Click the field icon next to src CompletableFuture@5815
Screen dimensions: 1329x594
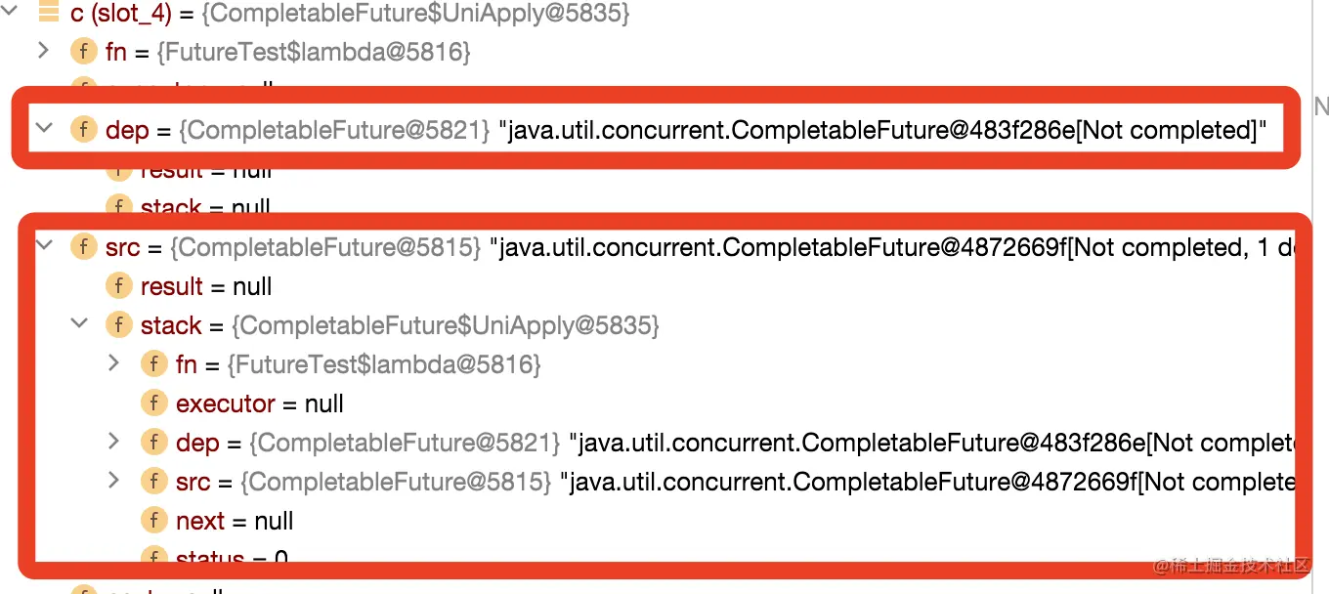[x=84, y=247]
